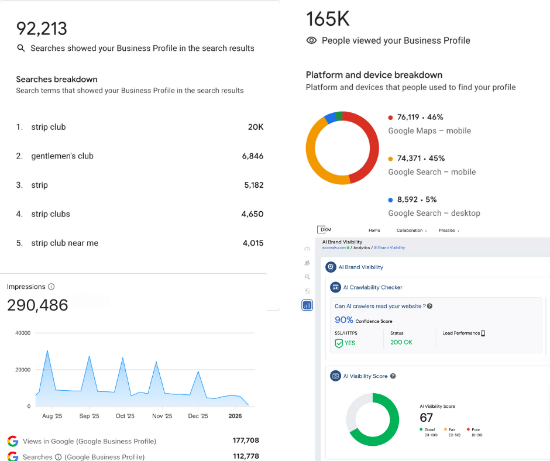Image resolution: width=550 pixels, height=461 pixels.
Task: Click the 67 AI Visibility Score number
Action: (426, 418)
